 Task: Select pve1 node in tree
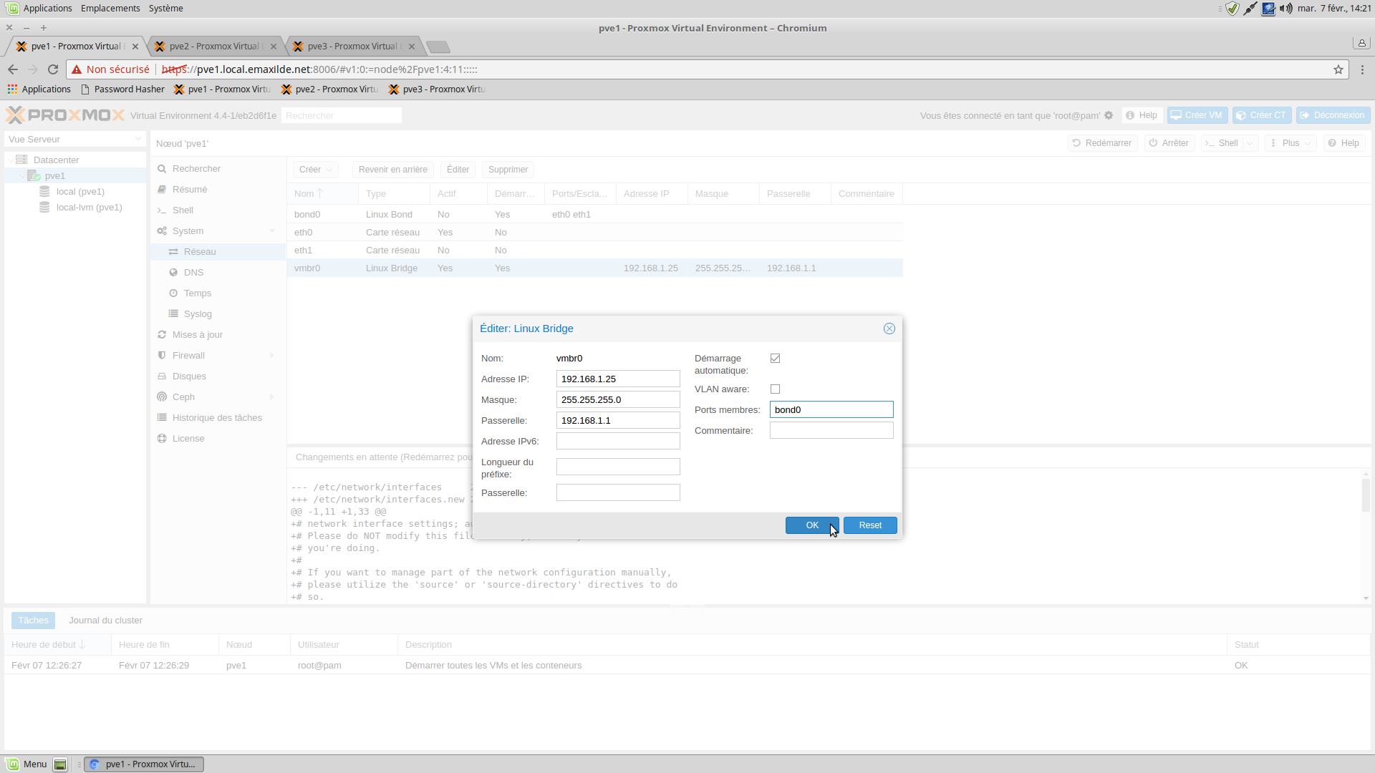(54, 176)
